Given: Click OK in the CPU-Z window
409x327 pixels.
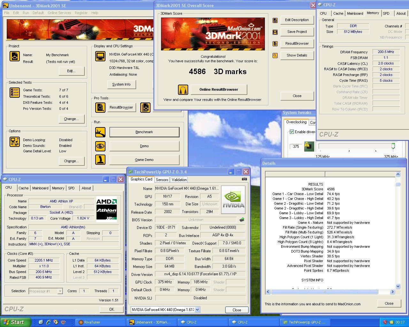Looking at the screenshot, I should [112, 309].
